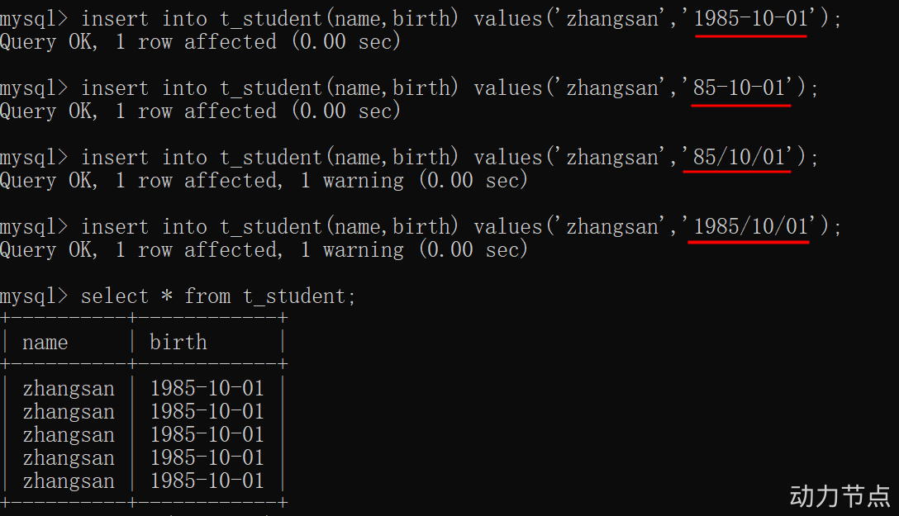Click the first zhangsan row name cell

(x=69, y=389)
